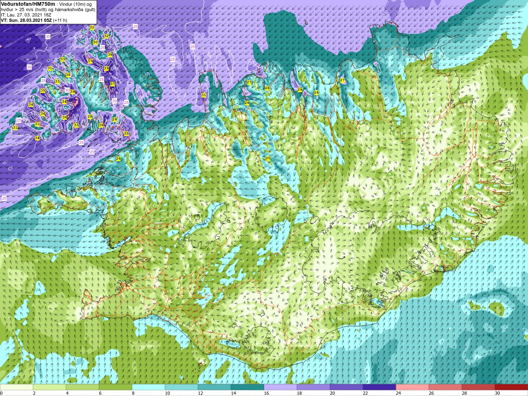Select the 20–22 m/s purple legend swatch
The image size is (528, 396).
point(346,387)
